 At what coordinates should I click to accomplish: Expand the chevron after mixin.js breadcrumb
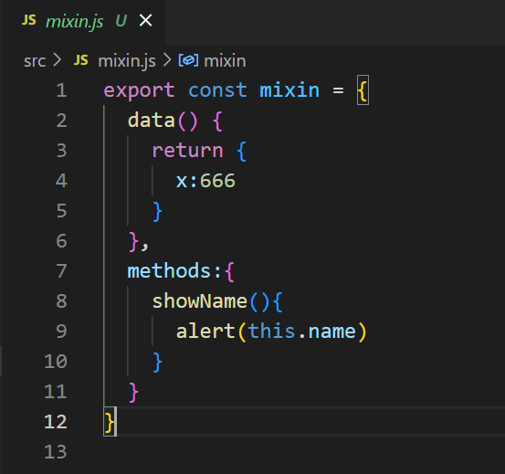pyautogui.click(x=167, y=60)
